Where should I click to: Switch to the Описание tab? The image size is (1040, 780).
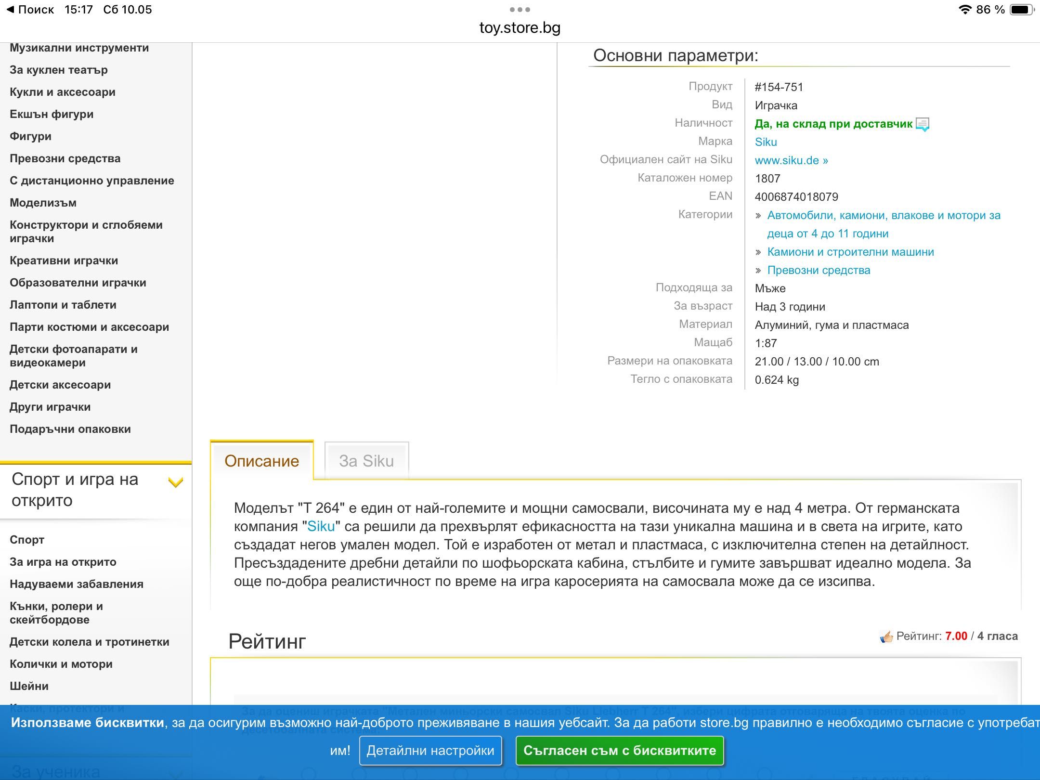(x=261, y=461)
